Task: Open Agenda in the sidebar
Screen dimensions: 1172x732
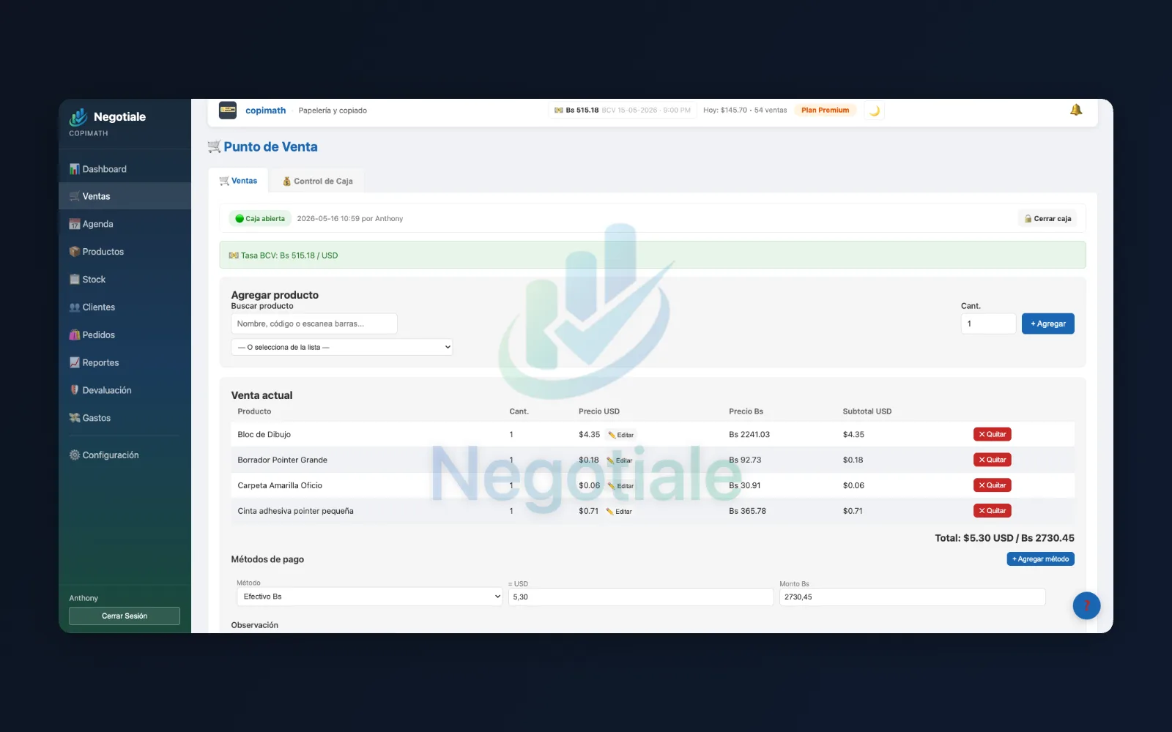Action: coord(125,224)
